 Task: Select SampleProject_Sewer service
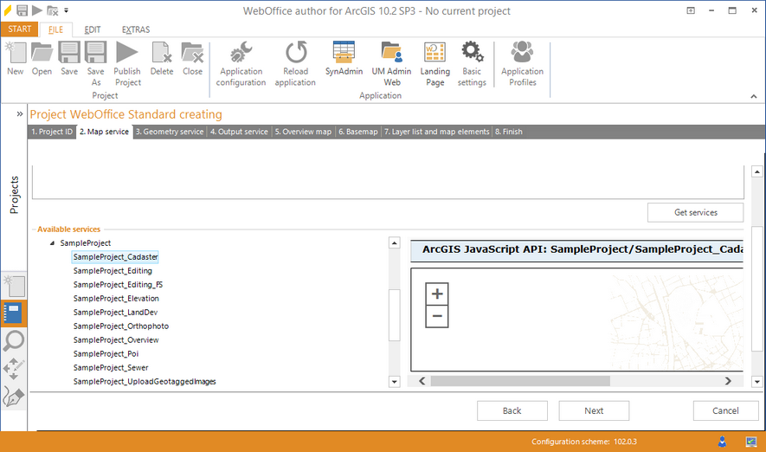click(x=111, y=367)
